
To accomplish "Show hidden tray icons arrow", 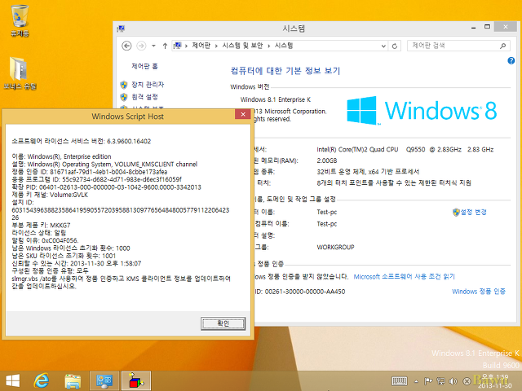I will click(416, 381).
